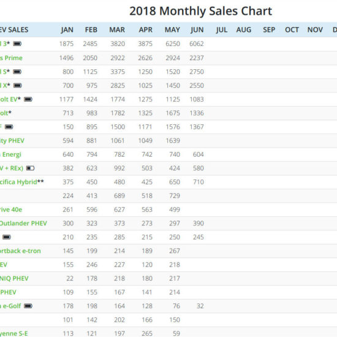This screenshot has width=337, height=337.
Task: Open the 'cifica Hybrid**' link
Action: [x=21, y=182]
